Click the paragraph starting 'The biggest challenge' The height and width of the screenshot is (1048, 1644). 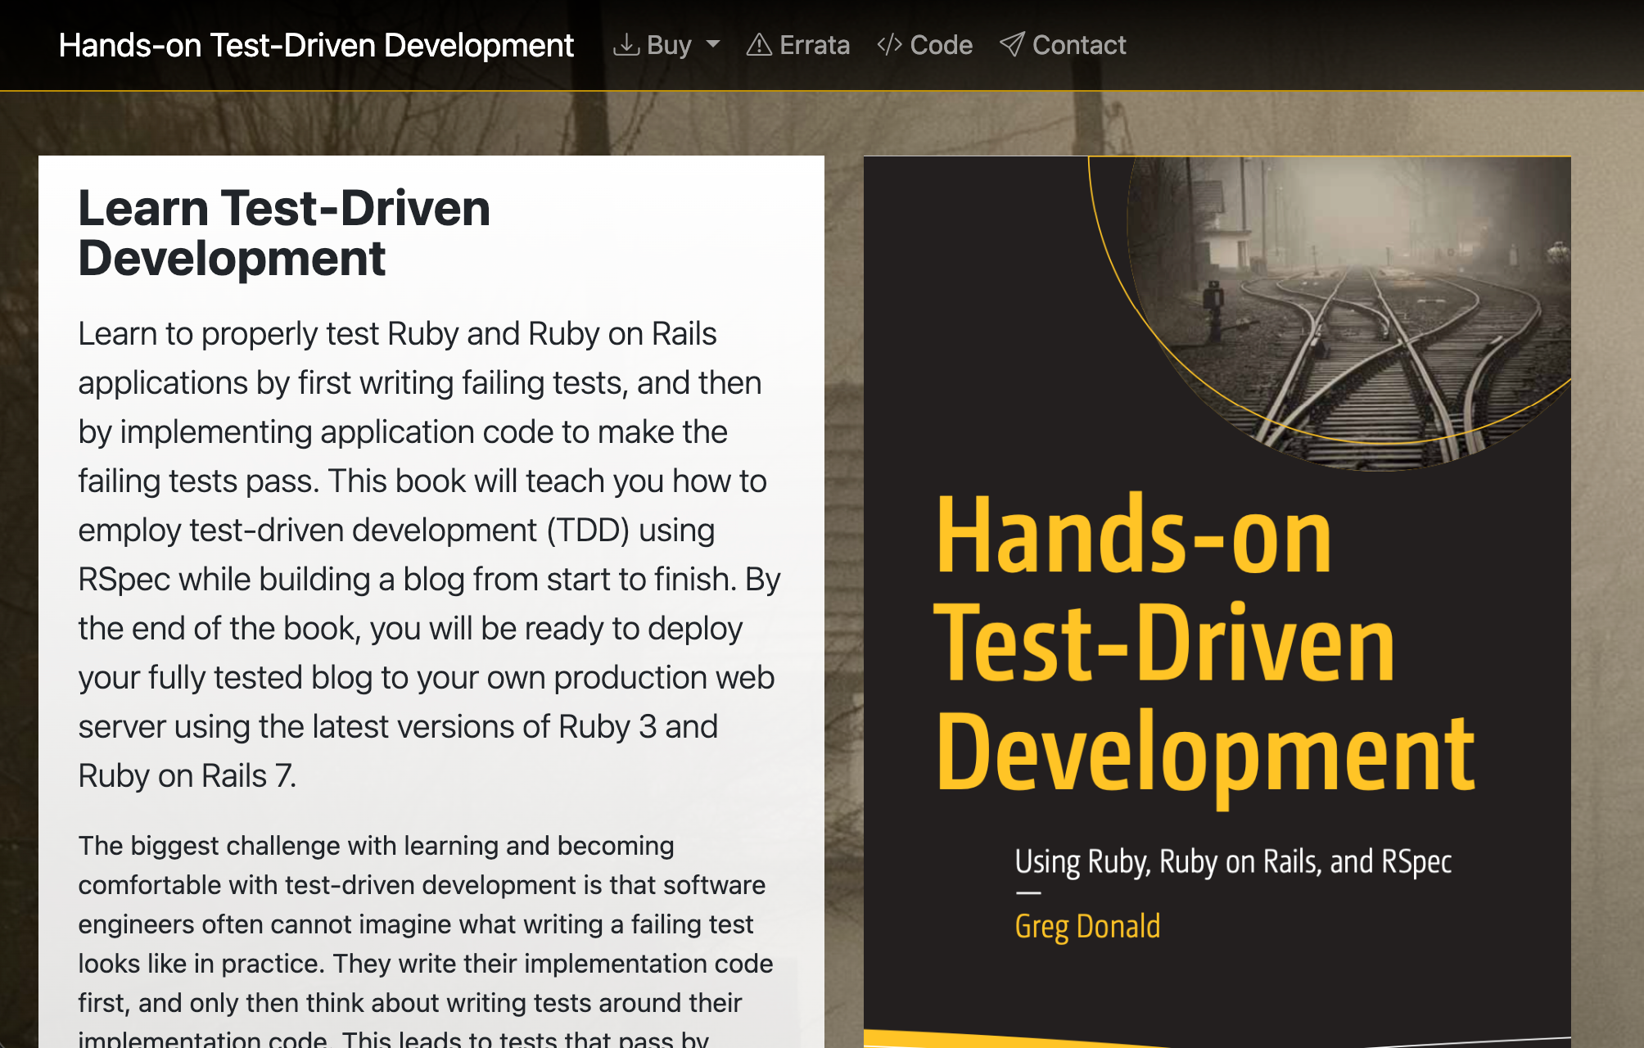(x=426, y=942)
